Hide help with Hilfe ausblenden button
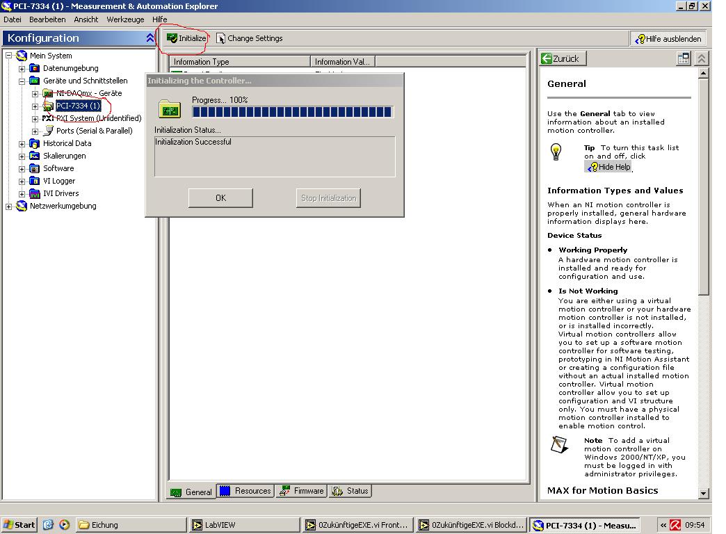 point(668,39)
